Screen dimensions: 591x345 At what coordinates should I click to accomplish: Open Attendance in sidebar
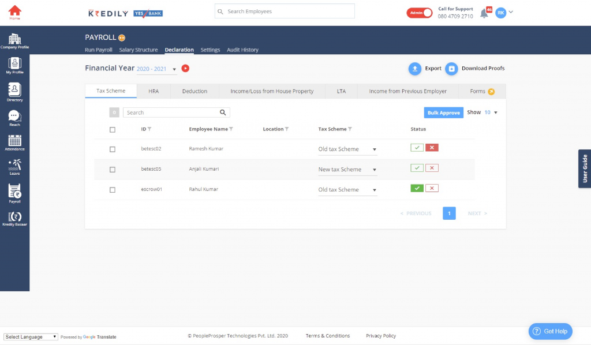point(14,142)
